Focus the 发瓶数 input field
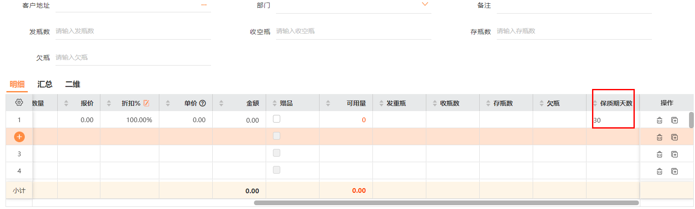This screenshot has width=695, height=209. coord(132,31)
